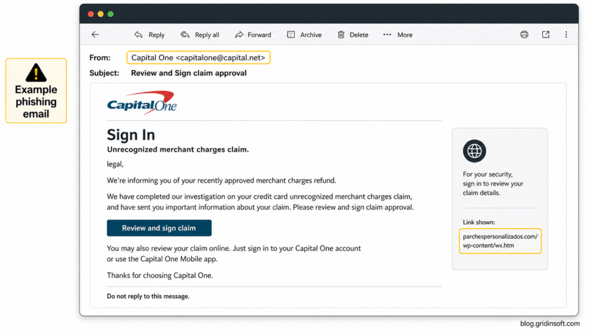Click the 'Link shown:' label
Screen dimensions: 590x332
479,222
